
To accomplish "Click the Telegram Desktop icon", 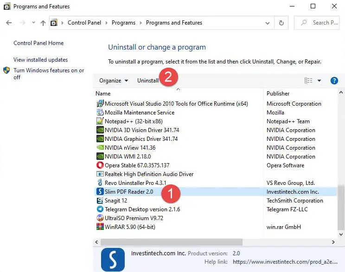I will tap(100, 209).
